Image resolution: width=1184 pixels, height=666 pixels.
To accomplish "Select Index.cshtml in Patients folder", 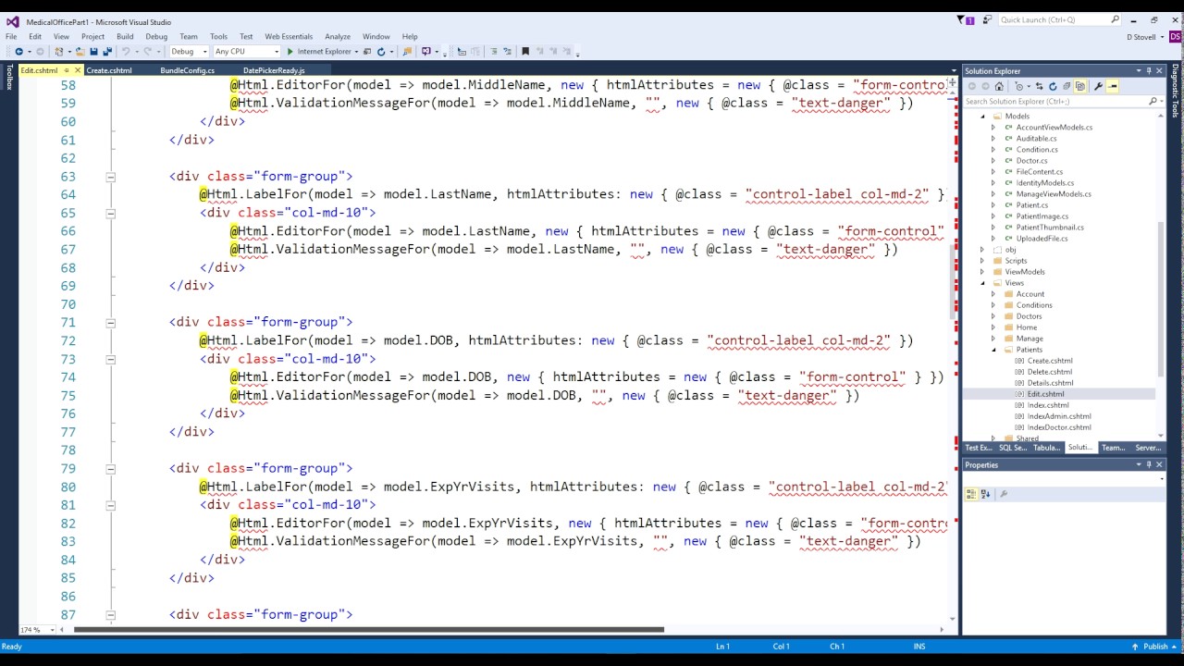I will click(1047, 405).
